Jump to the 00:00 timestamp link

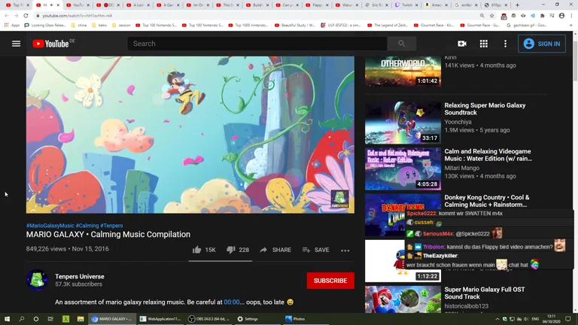coord(232,302)
